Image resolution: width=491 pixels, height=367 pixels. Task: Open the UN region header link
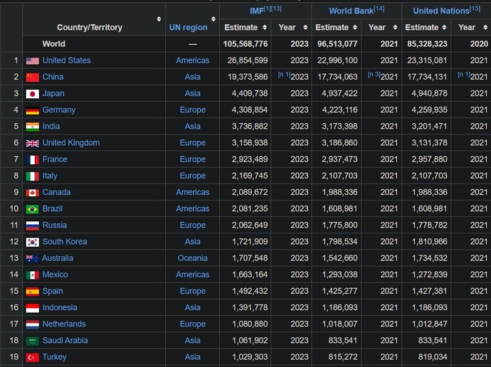pos(188,28)
